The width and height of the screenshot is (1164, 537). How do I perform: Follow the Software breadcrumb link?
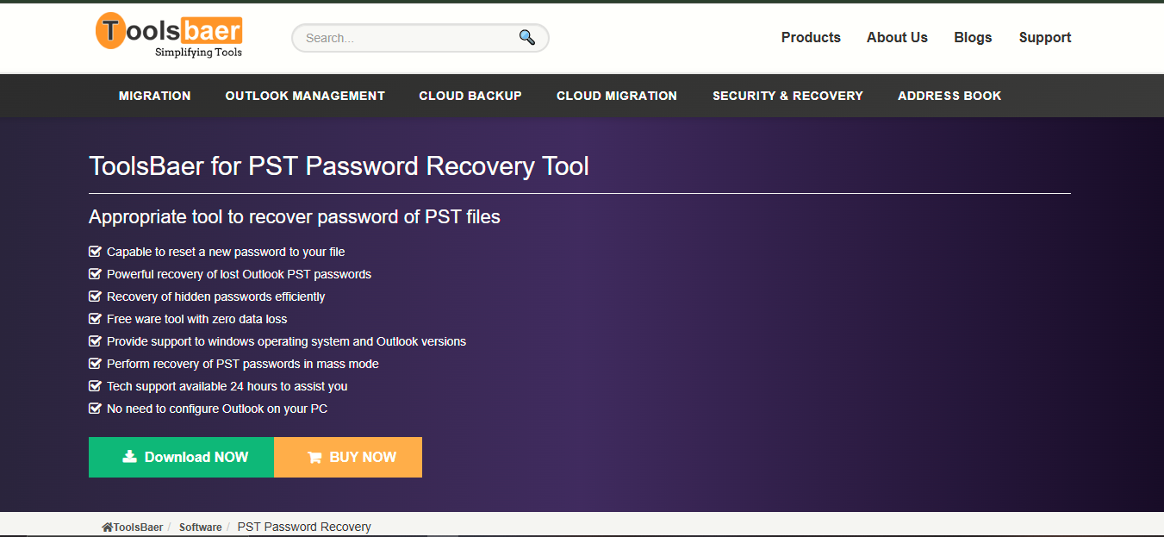200,527
